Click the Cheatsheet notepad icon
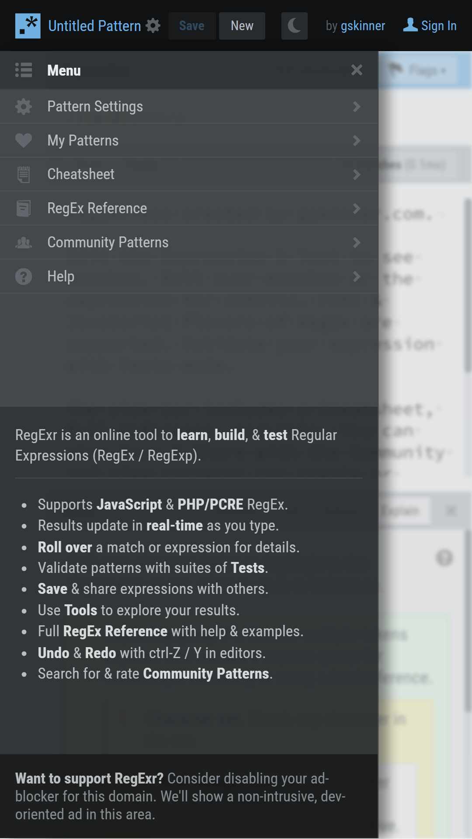 pos(24,174)
